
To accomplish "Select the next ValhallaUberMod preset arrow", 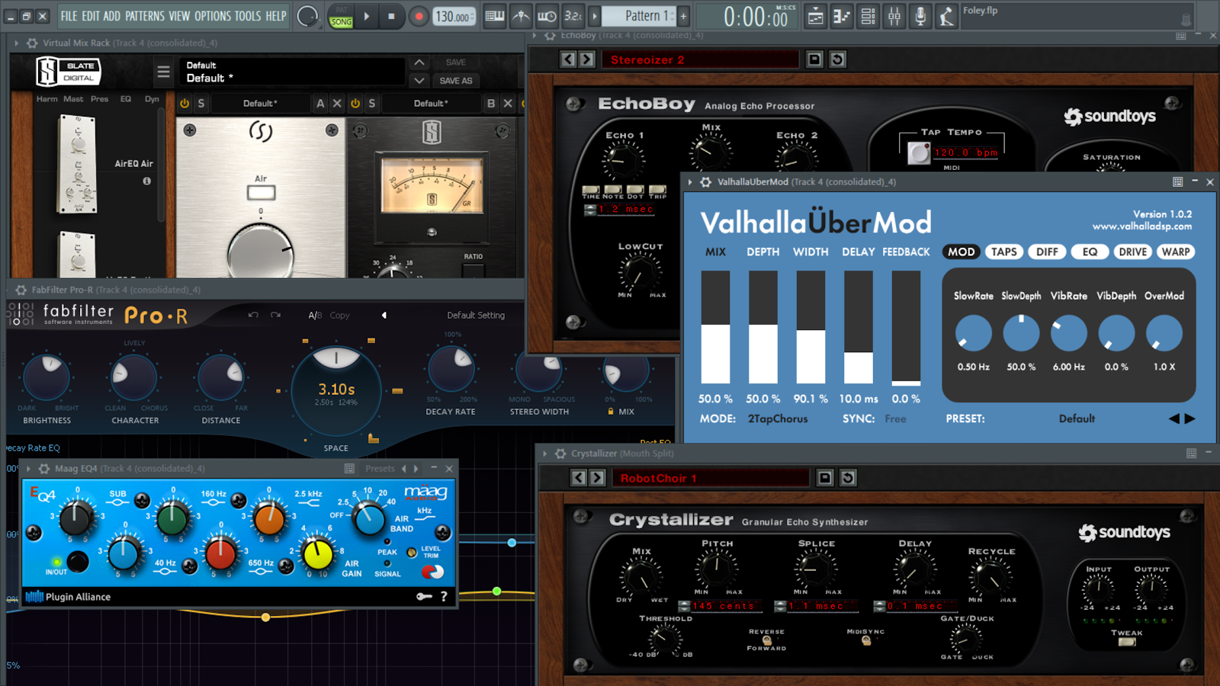I will pos(1190,418).
